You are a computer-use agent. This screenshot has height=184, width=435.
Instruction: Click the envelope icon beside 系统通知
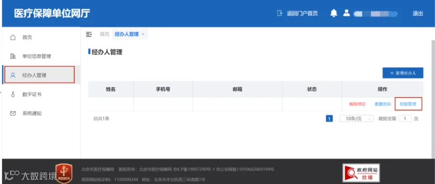coord(13,113)
